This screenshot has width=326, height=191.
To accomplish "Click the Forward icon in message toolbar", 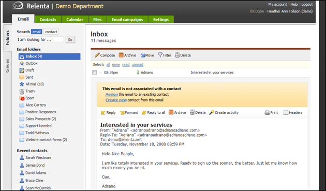I will (122, 112).
